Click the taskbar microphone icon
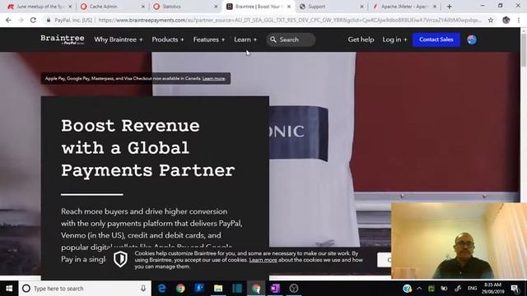Screen dimensions: 527x296 [x=143, y=289]
